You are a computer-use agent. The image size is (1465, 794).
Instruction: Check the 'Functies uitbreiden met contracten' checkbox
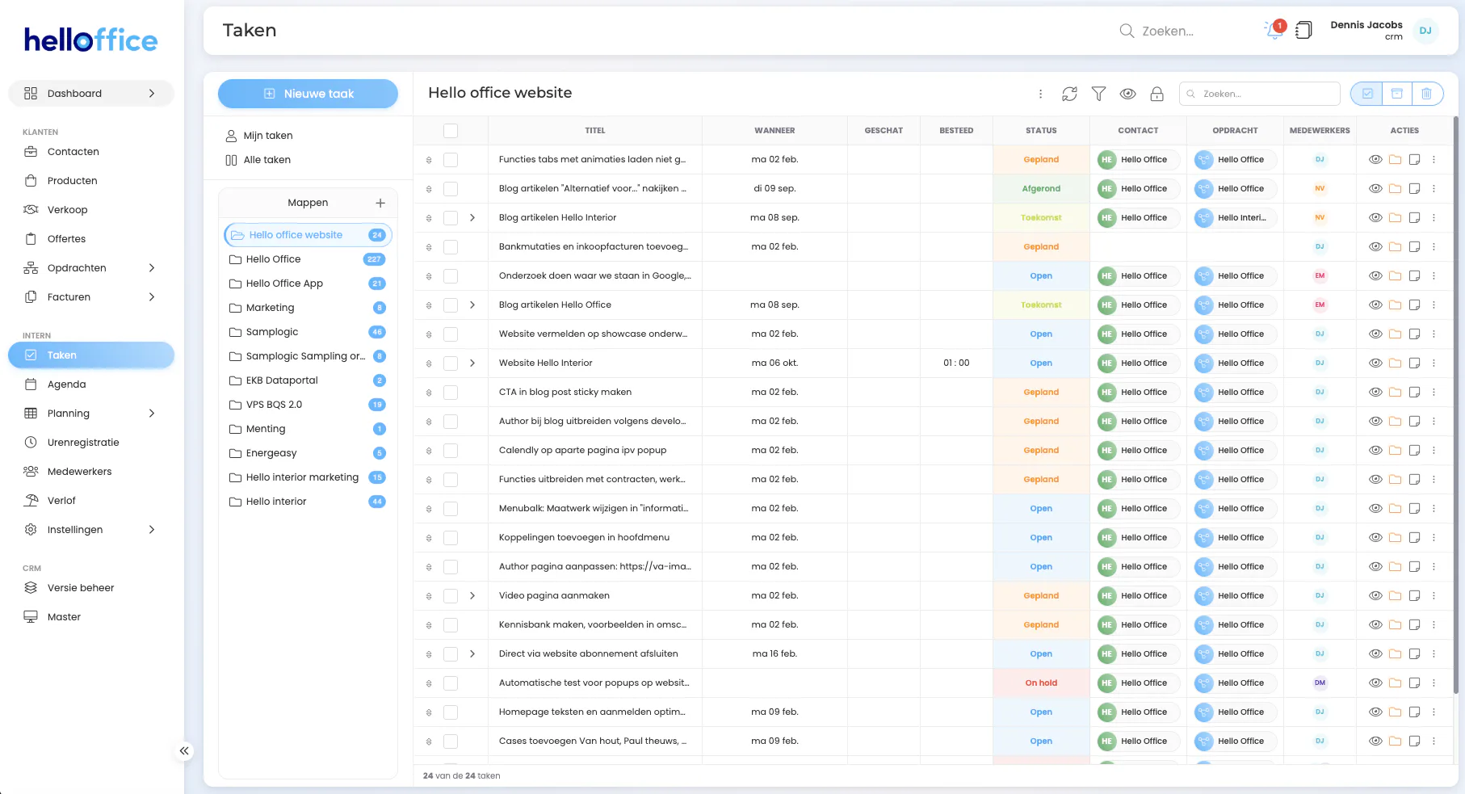tap(451, 480)
